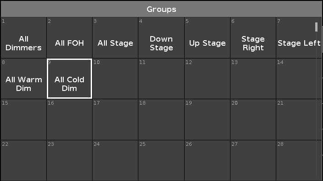
Task: Select the highlighted All Cold Dim group
Action: click(x=70, y=79)
